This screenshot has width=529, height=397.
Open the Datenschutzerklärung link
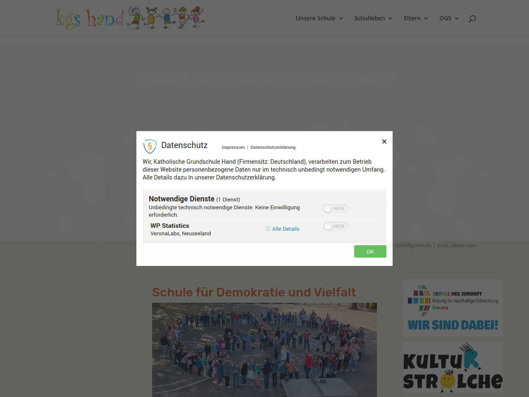click(x=273, y=147)
